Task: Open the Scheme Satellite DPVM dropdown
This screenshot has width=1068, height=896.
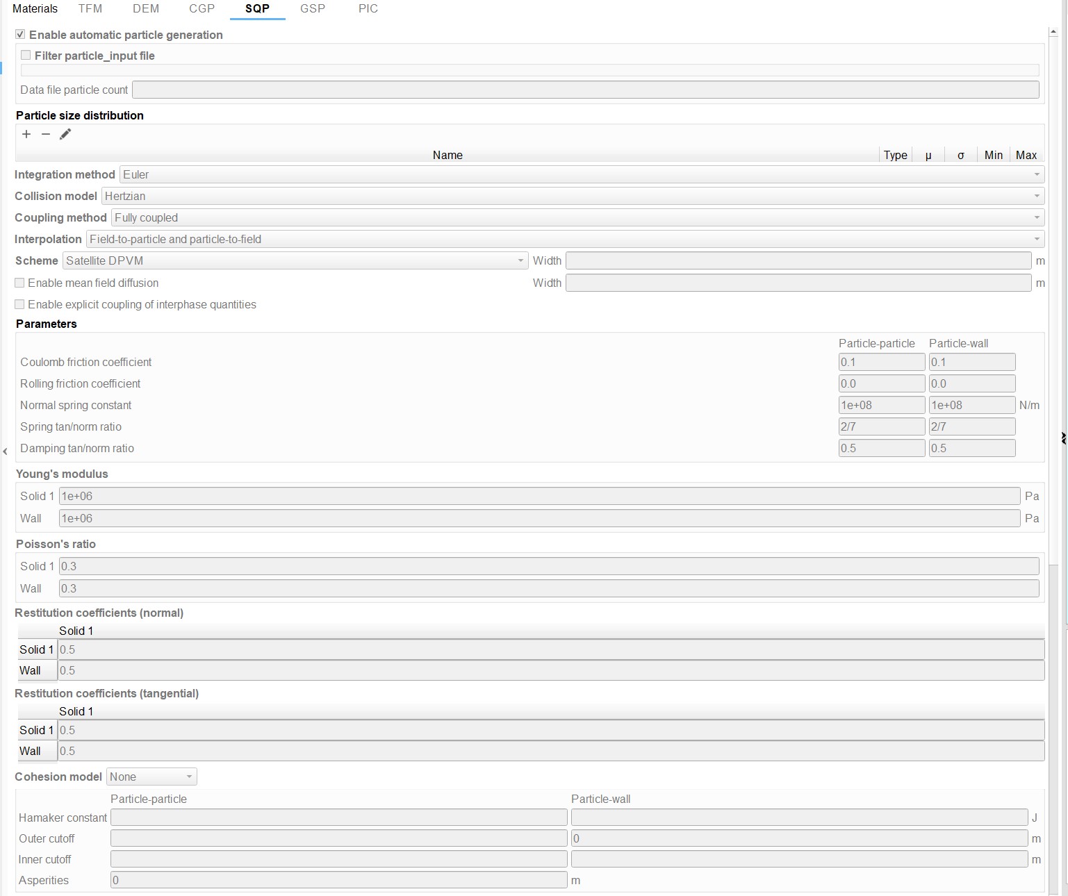Action: pos(295,260)
